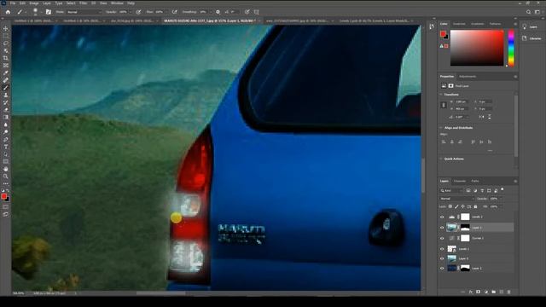The height and width of the screenshot is (307, 546).
Task: Delete layer with the trash icon
Action: click(508, 292)
